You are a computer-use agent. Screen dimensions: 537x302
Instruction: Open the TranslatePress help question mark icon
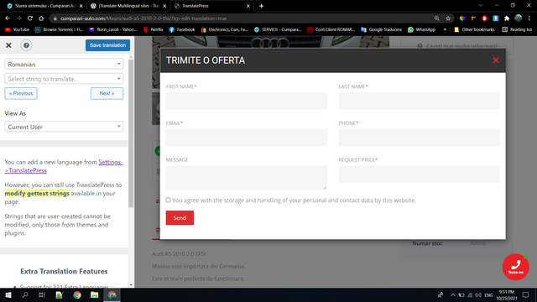click(26, 45)
